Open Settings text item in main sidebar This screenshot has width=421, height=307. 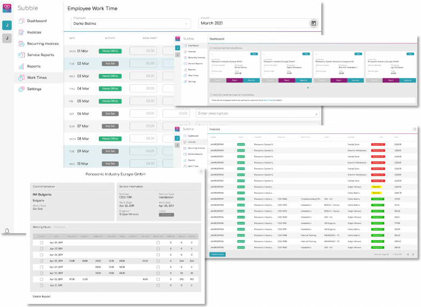coord(34,89)
